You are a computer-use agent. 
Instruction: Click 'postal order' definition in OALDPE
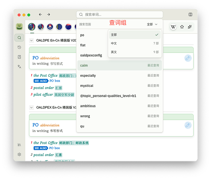pos(44,88)
